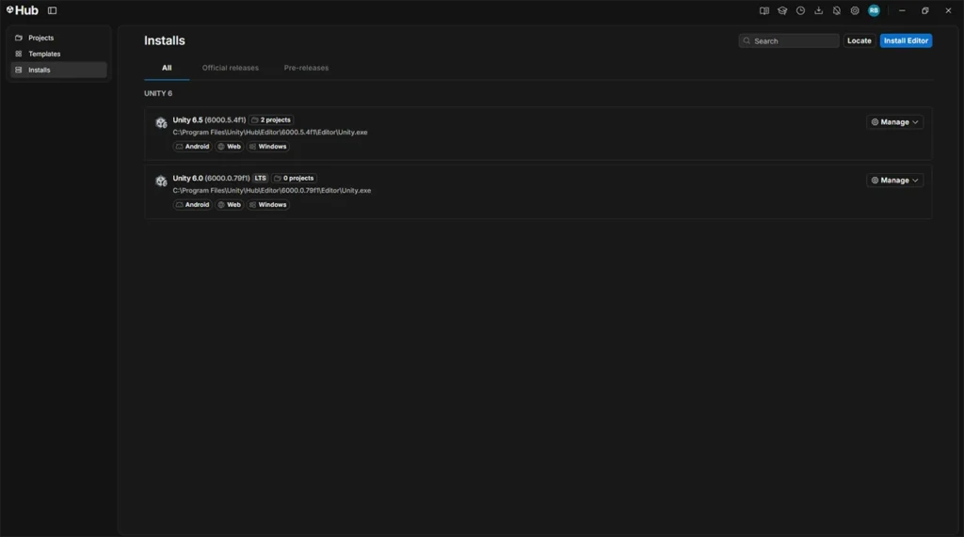Image resolution: width=964 pixels, height=537 pixels.
Task: Open the Downloads icon in top bar
Action: coord(818,10)
